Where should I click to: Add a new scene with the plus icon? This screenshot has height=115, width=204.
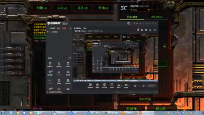point(71,28)
